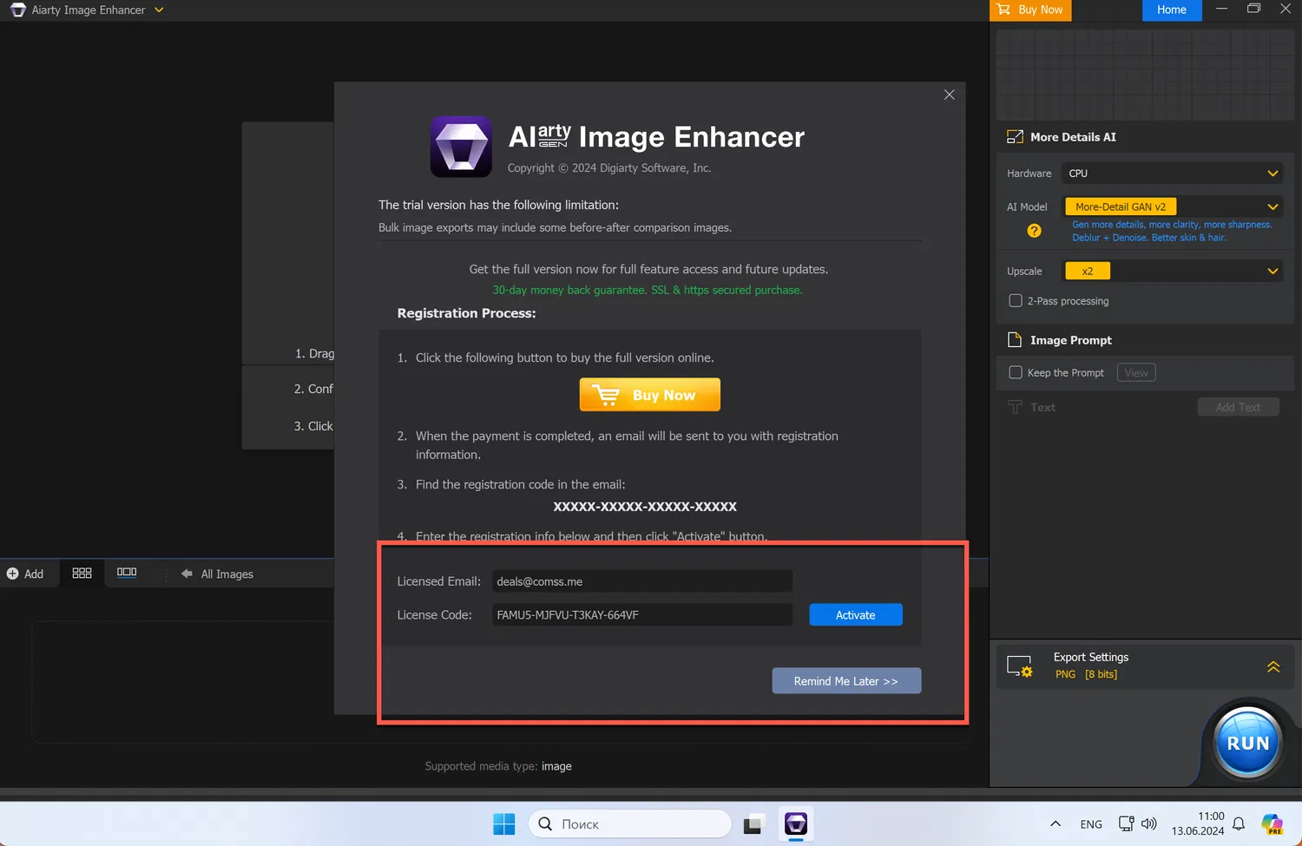Click the License Code input field

point(642,614)
